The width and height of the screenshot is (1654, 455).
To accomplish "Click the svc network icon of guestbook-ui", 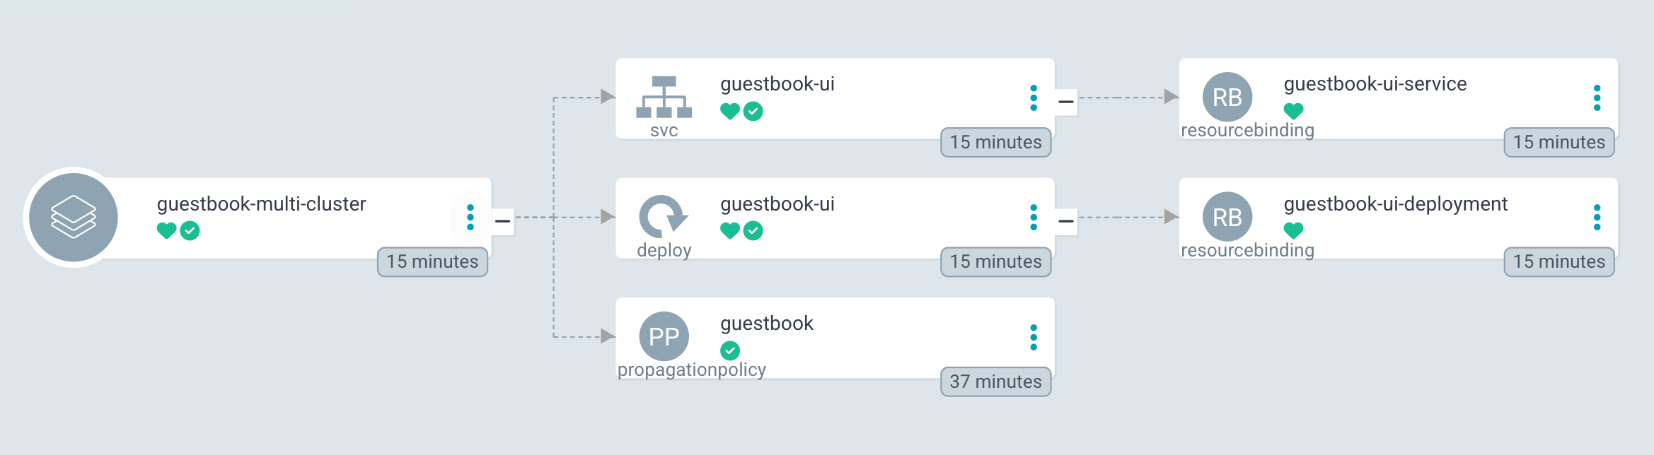I will click(x=664, y=97).
